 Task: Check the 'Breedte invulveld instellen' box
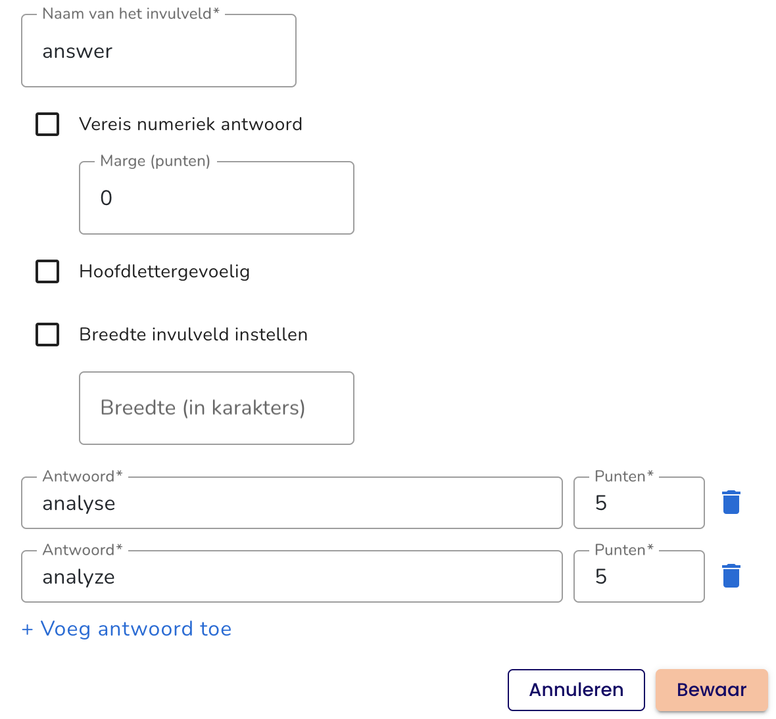click(47, 335)
